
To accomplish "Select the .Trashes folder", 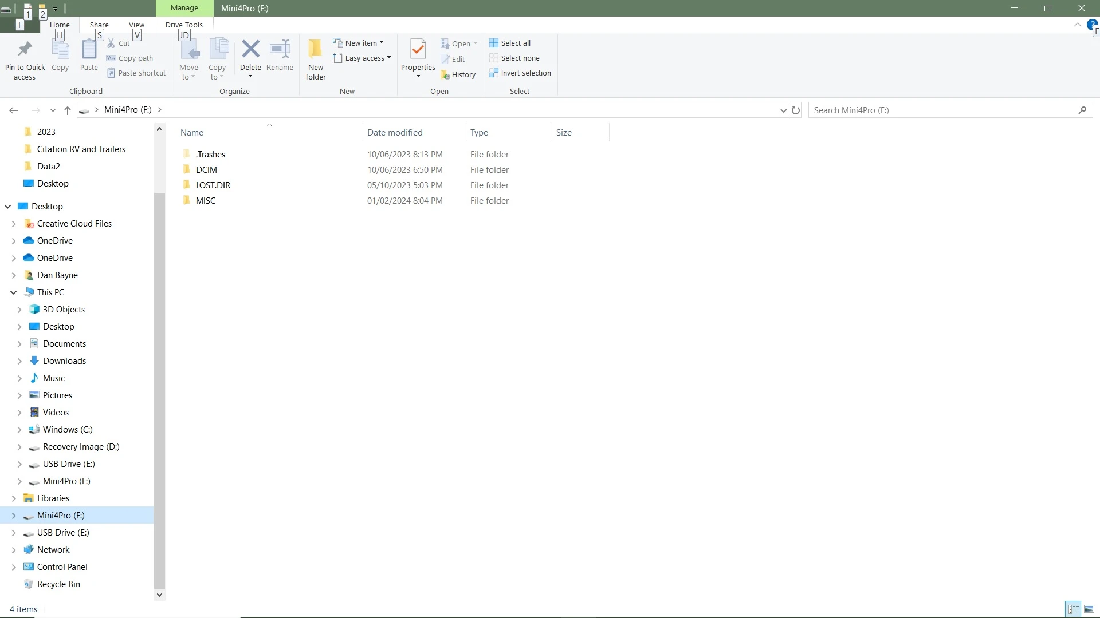I will tap(210, 154).
